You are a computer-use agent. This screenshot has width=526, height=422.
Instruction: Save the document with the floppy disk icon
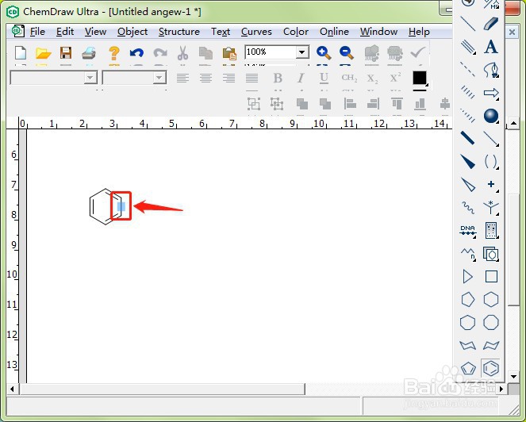[66, 53]
